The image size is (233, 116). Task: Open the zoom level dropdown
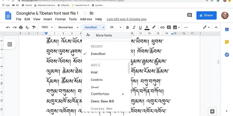[x=47, y=27]
